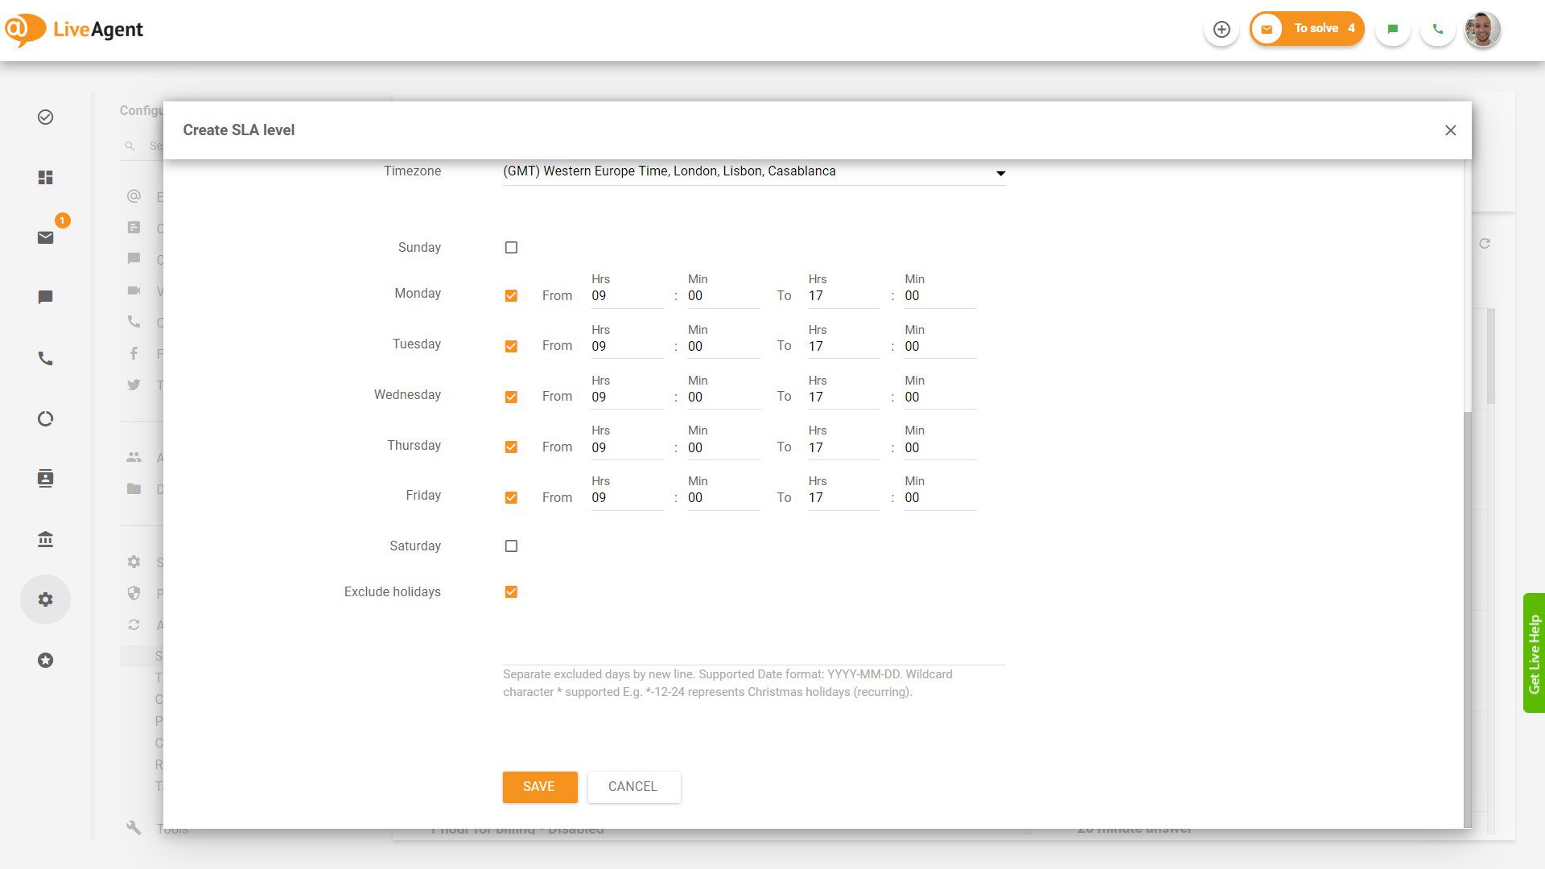
Task: Open the To solve tickets button
Action: [x=1306, y=27]
